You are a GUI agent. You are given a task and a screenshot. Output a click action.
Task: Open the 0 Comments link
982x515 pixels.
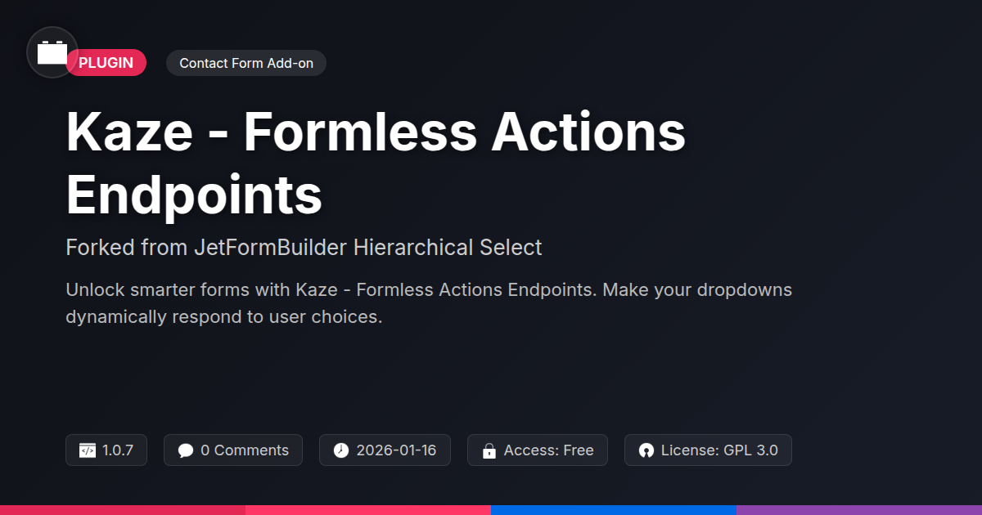pyautogui.click(x=244, y=450)
